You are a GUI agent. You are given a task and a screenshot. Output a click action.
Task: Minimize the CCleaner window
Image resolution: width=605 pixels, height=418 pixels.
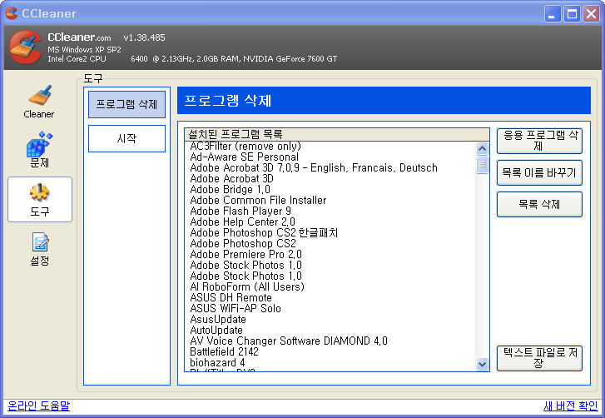pyautogui.click(x=553, y=14)
